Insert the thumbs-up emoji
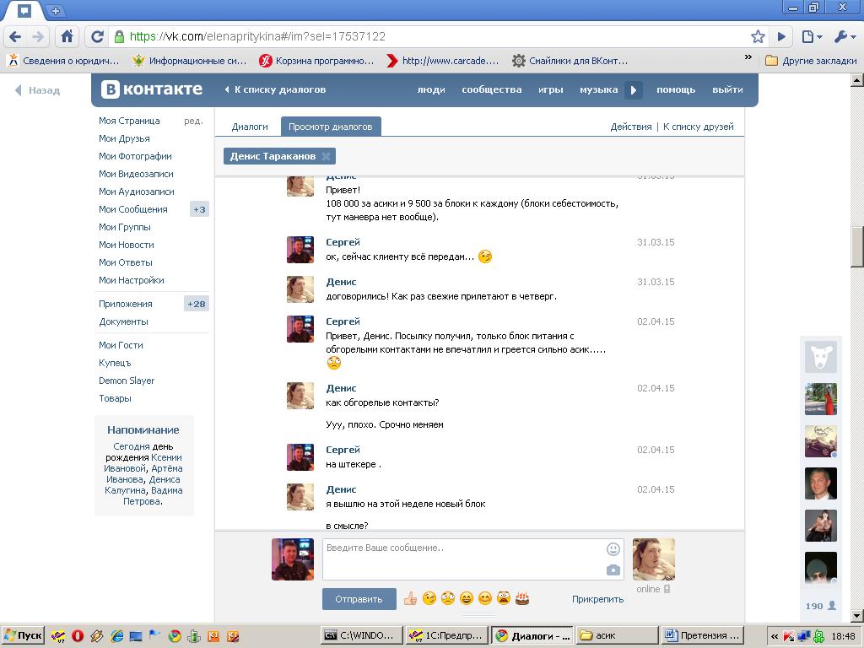The image size is (864, 648). [411, 598]
